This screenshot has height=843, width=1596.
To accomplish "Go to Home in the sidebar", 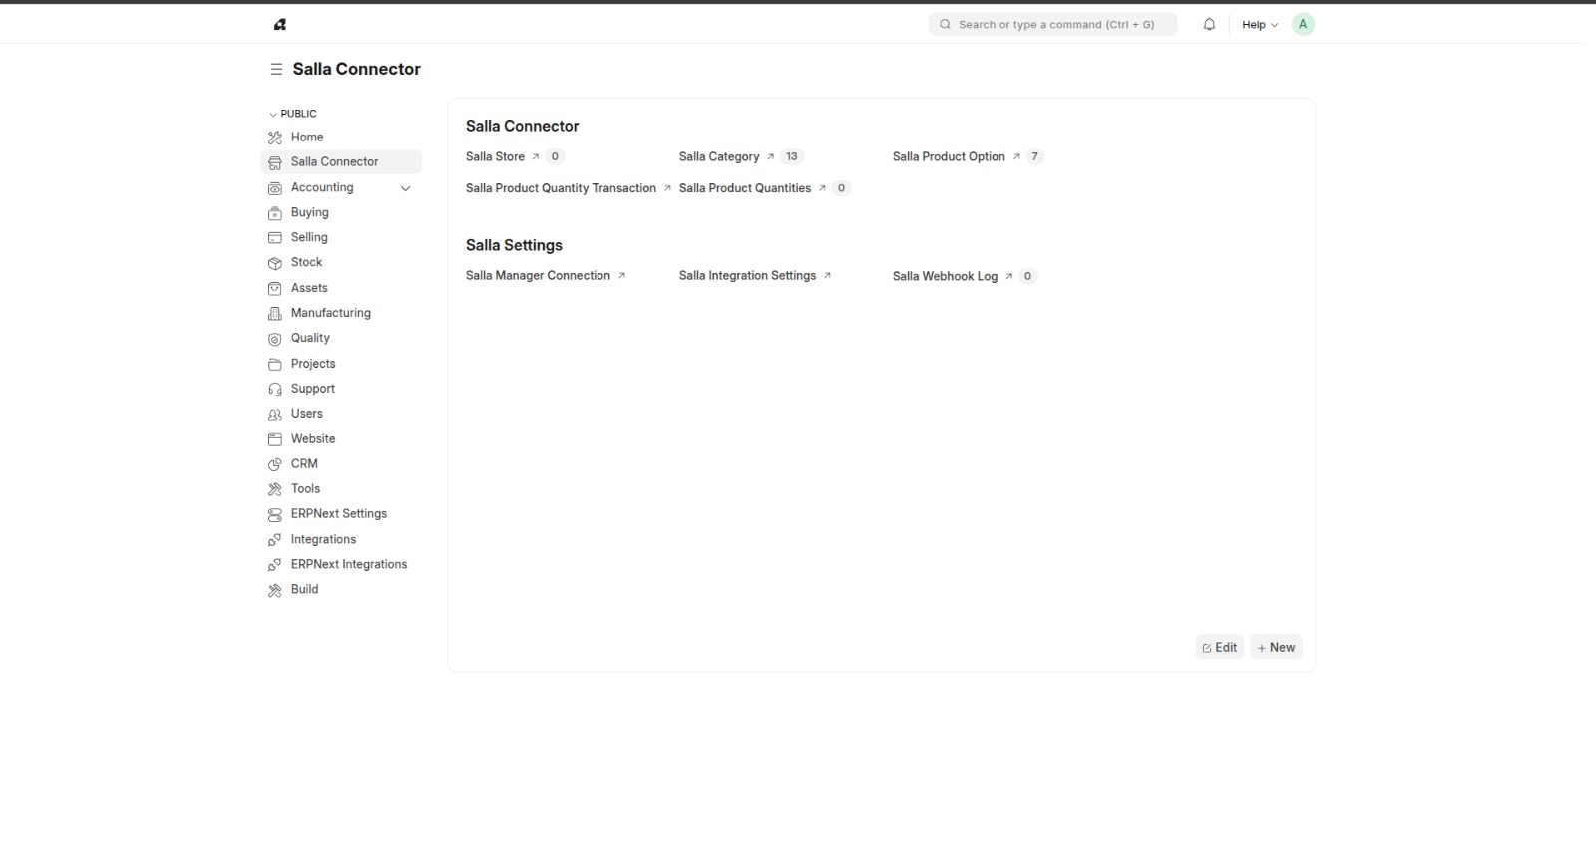I will [307, 138].
